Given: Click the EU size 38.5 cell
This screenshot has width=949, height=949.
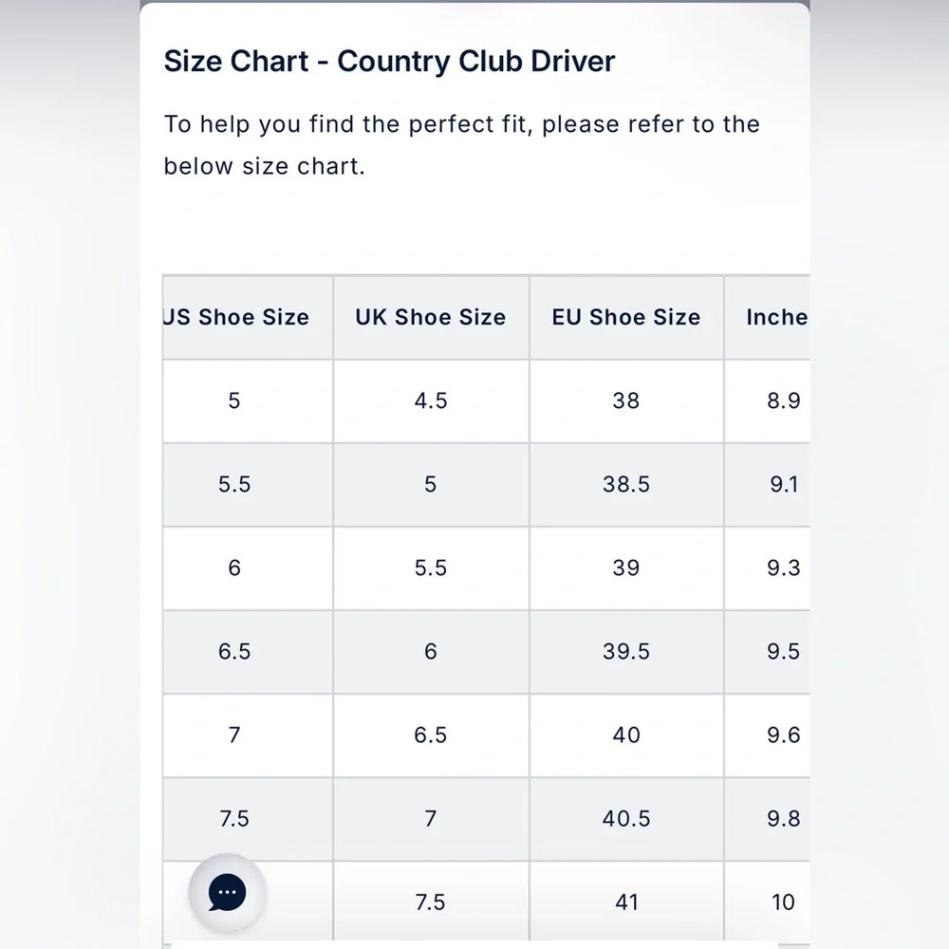Looking at the screenshot, I should (626, 484).
